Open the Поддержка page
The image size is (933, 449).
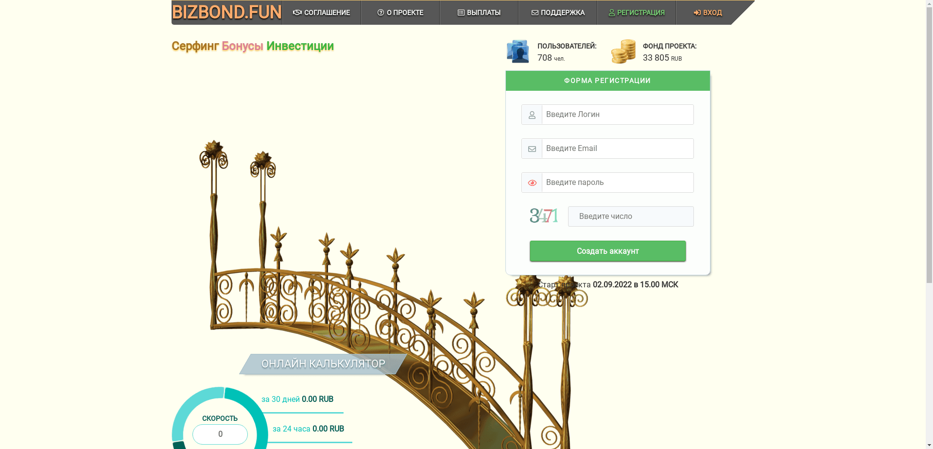(x=557, y=13)
